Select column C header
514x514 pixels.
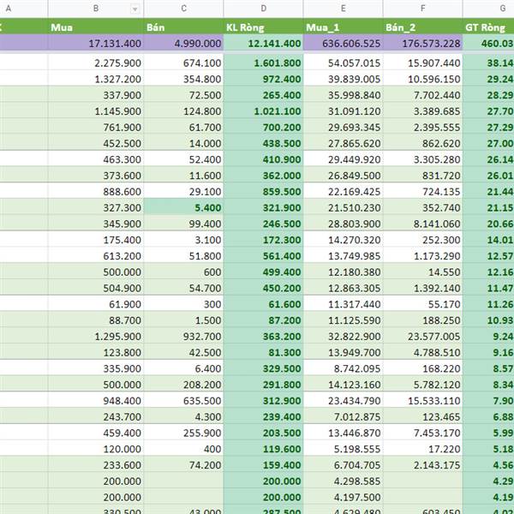[184, 9]
